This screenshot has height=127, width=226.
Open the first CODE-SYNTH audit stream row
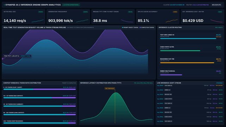coord(190,99)
